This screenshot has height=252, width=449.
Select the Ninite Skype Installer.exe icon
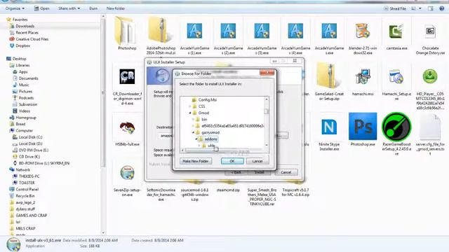(x=329, y=127)
